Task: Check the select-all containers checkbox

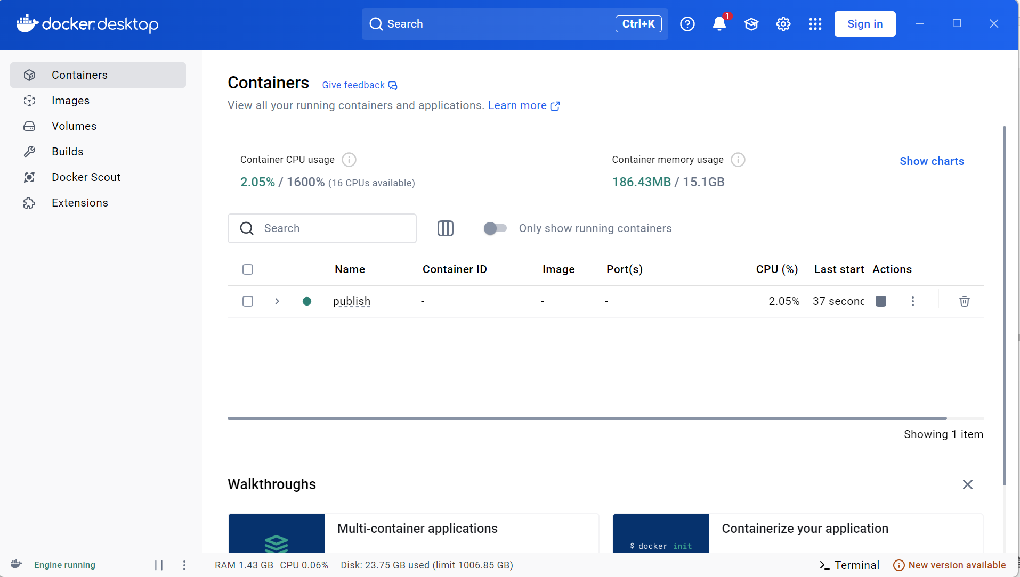Action: pyautogui.click(x=248, y=269)
